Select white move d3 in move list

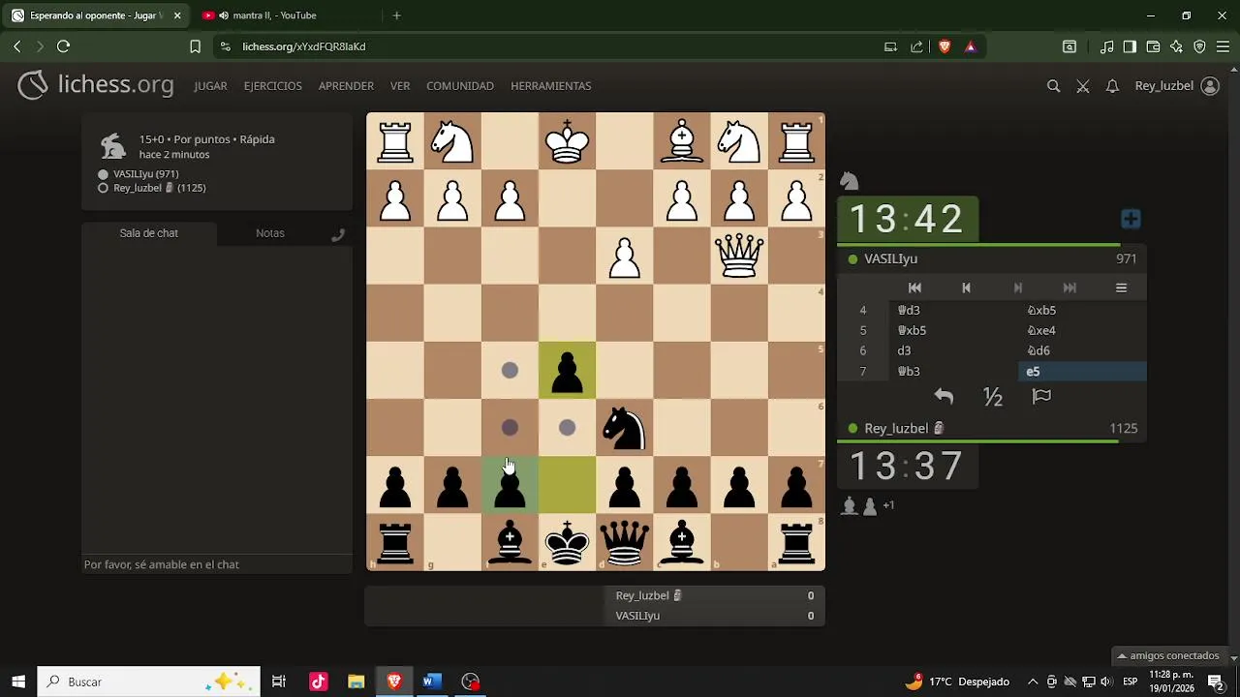(x=953, y=351)
